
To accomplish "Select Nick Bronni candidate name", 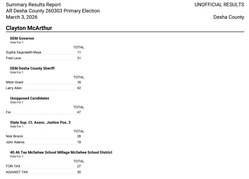I will click(14, 136).
